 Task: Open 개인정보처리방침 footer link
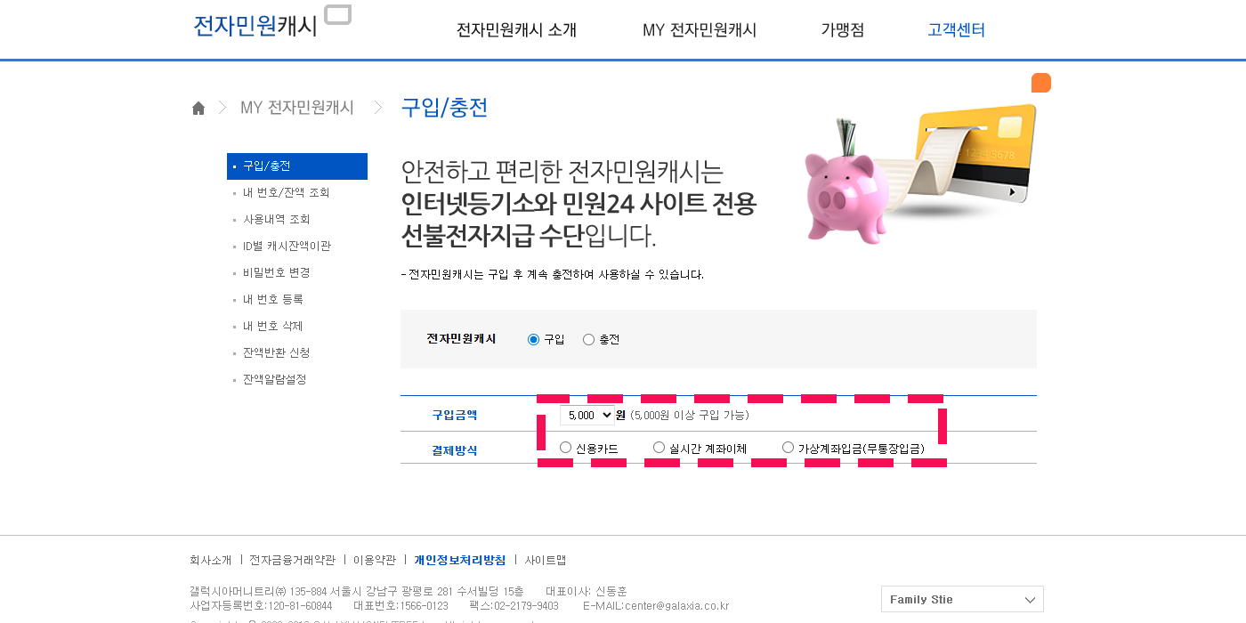click(459, 560)
